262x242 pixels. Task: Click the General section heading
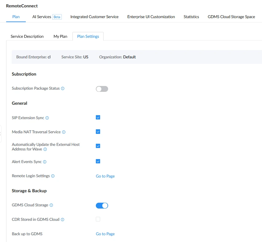tap(19, 103)
